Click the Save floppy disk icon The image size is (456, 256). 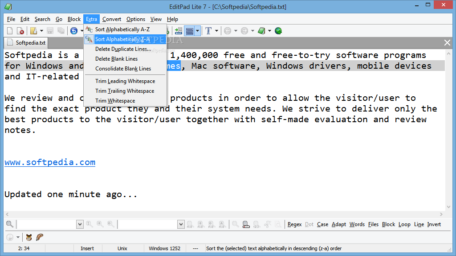(50, 31)
